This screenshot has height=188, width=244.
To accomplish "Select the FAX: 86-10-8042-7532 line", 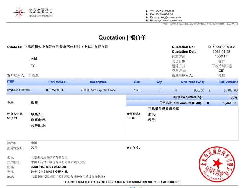I will tap(162, 14).
